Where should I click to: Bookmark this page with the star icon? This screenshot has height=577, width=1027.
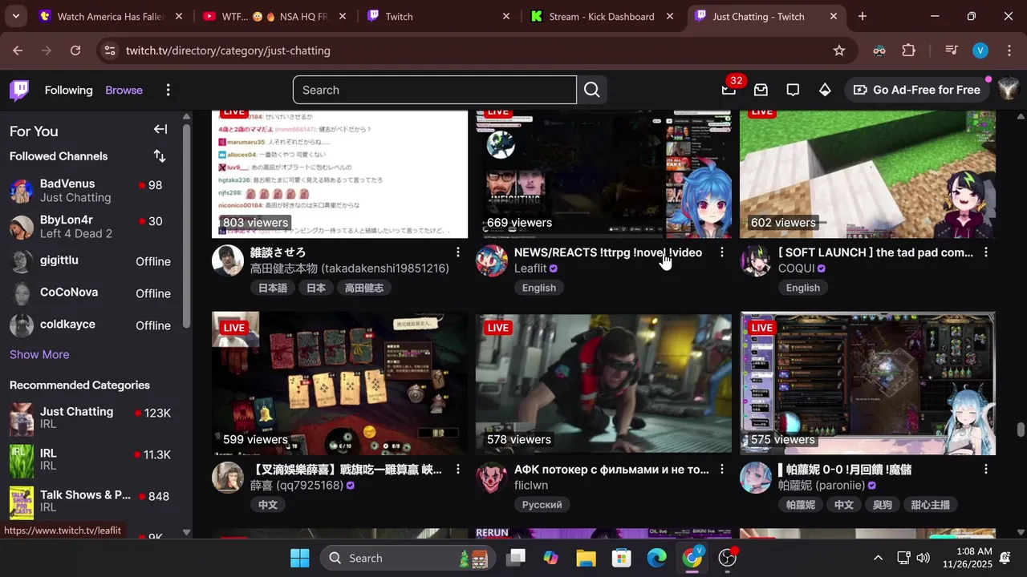tap(839, 50)
